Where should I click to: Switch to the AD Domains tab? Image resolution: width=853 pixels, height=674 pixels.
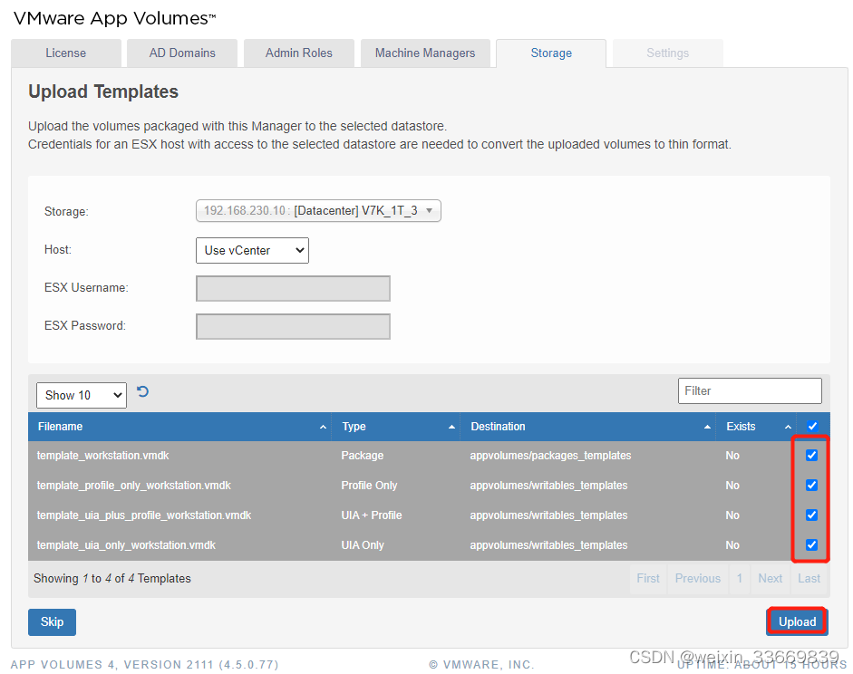tap(182, 53)
